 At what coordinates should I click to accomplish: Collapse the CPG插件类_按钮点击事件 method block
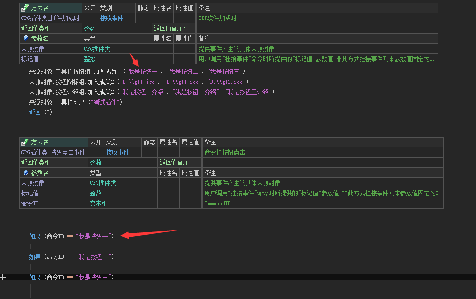4,142
